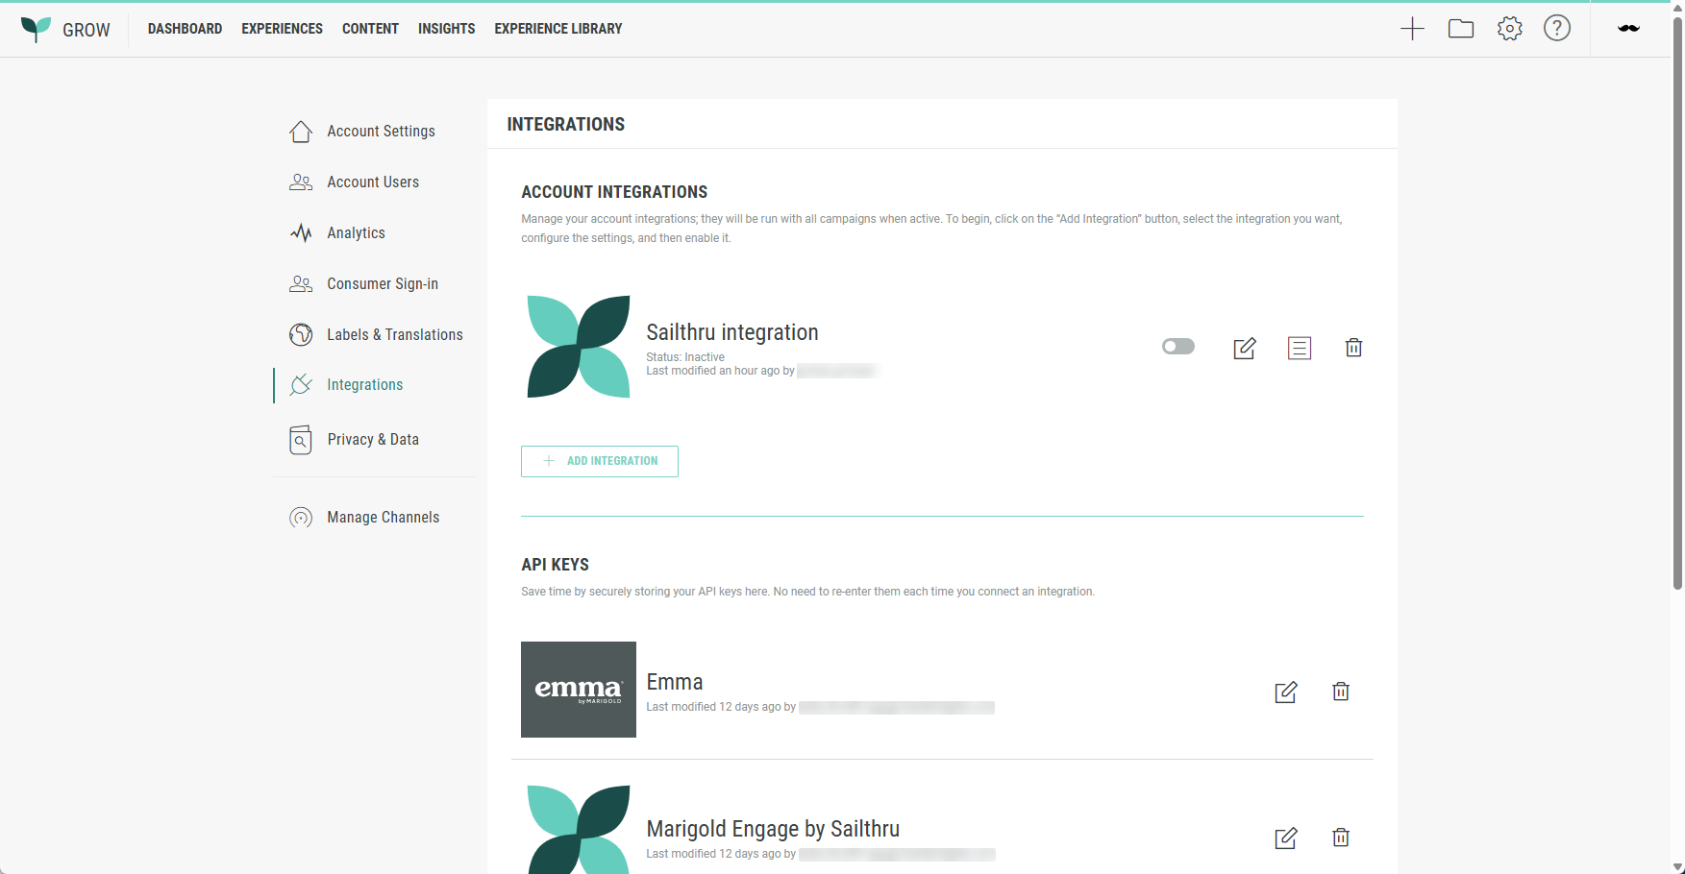Open the Experience Library menu item

(558, 29)
